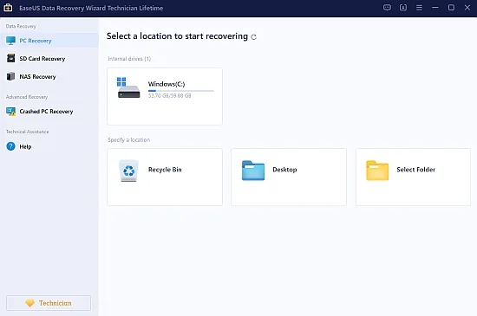Click the Crashed PC Recovery warning icon

11,112
